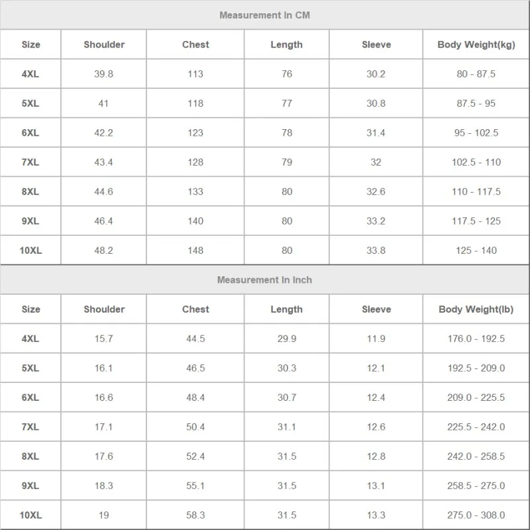Screen dimensions: 530x530
Task: Click the 'Measurement In CM' header
Action: point(264,15)
